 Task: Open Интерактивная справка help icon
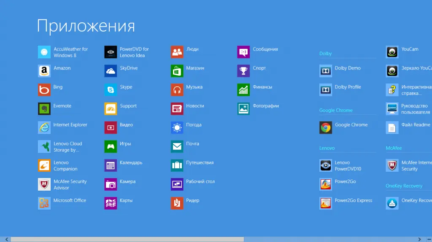click(392, 90)
